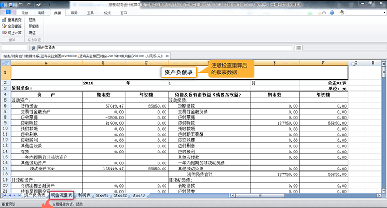387x208 pixels.
Task: Click the save icon in quick access toolbar
Action: pos(12,4)
